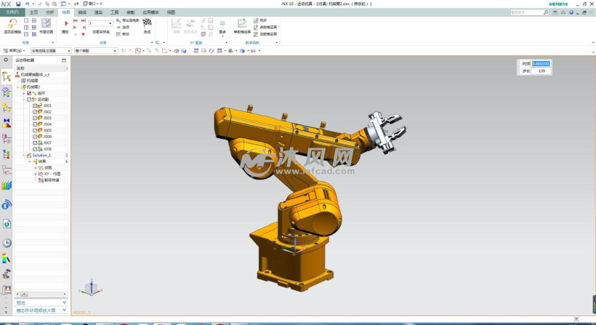Collapse the Solution_1 tree node
596x325 pixels.
pyautogui.click(x=23, y=155)
